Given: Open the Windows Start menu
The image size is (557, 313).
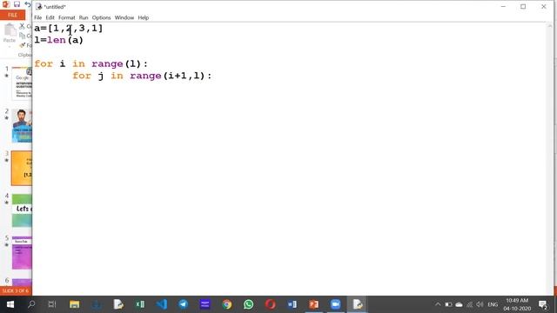Looking at the screenshot, I should 10,304.
